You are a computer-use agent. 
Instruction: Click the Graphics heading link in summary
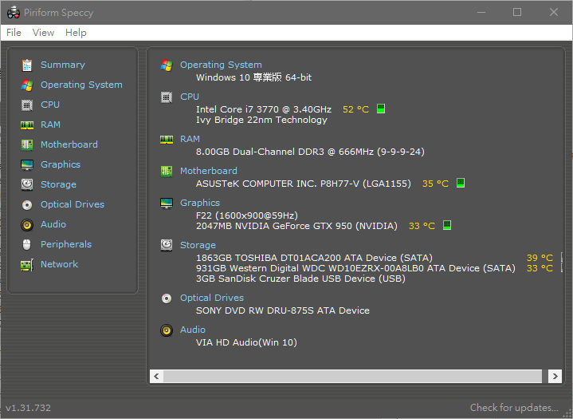pos(200,203)
